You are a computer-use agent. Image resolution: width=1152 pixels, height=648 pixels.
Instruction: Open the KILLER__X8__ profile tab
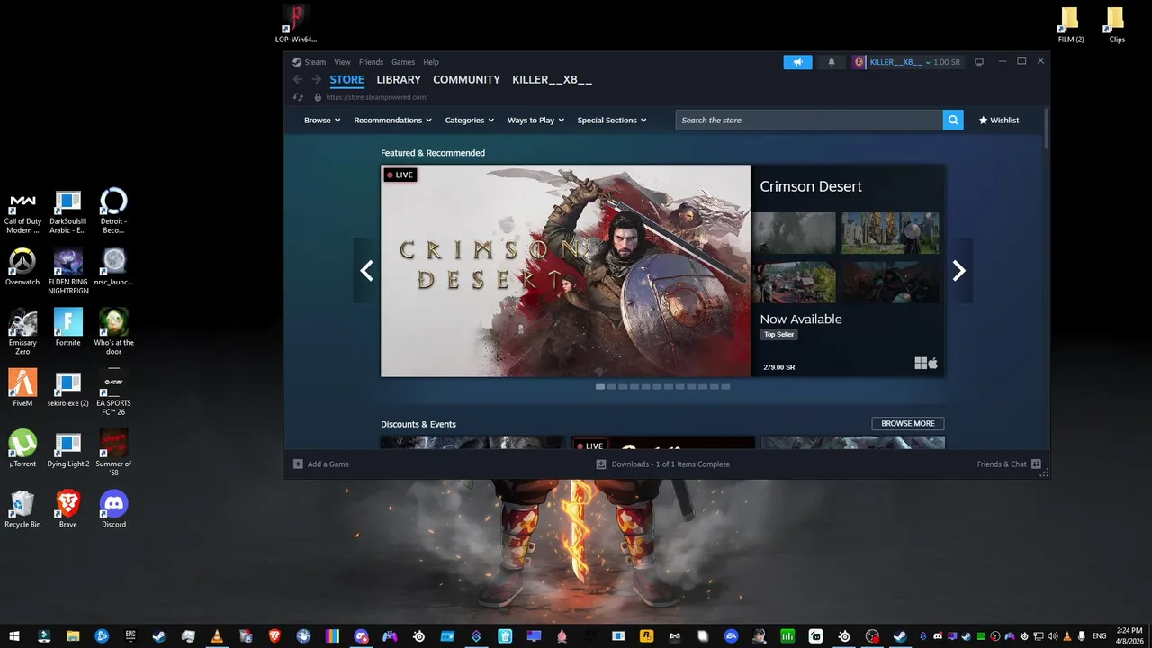(552, 80)
